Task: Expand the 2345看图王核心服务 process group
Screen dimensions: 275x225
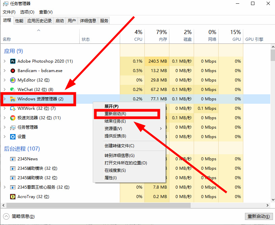Action: pyautogui.click(x=5, y=187)
